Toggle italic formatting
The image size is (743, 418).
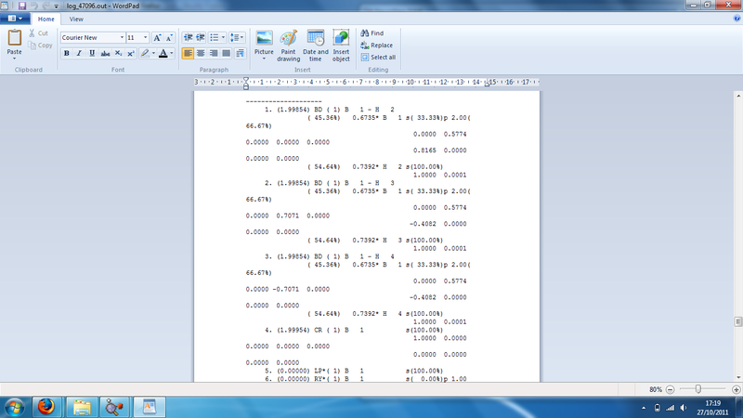click(x=79, y=53)
